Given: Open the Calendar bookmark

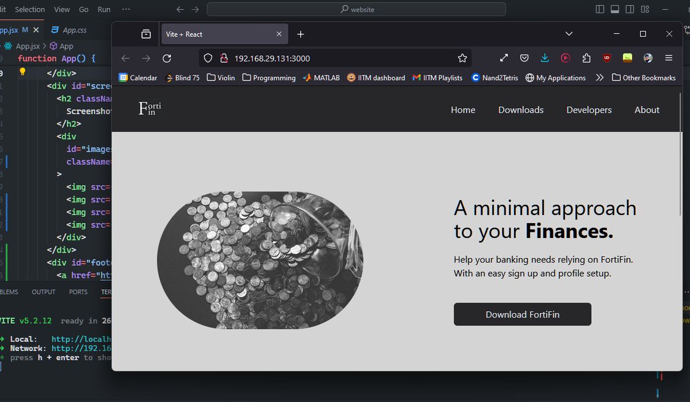Looking at the screenshot, I should pyautogui.click(x=138, y=78).
